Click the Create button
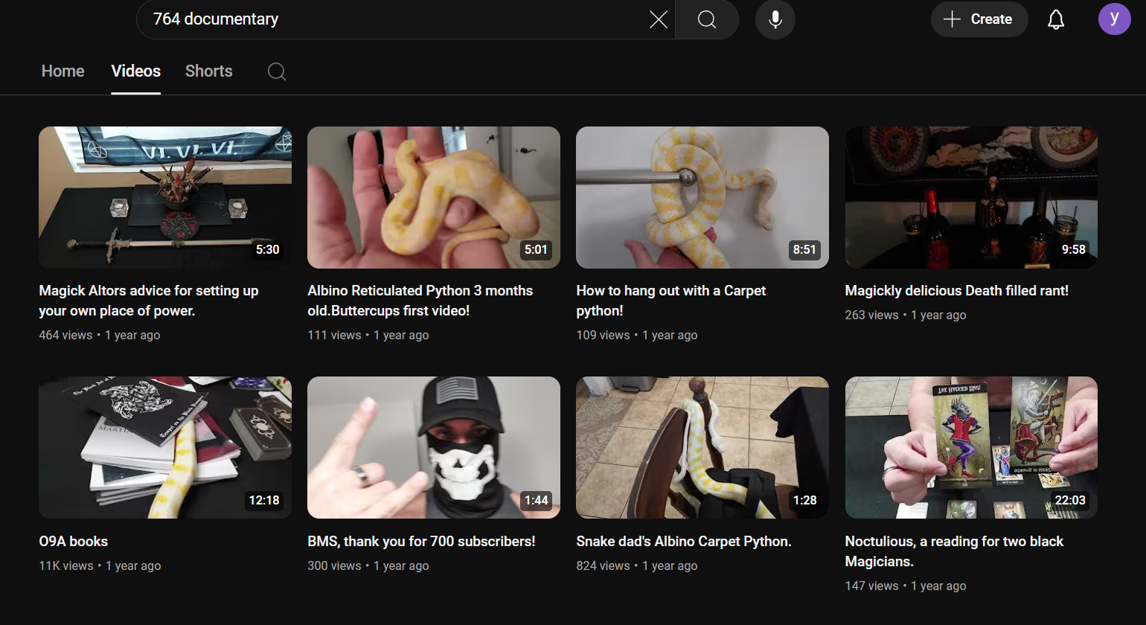The width and height of the screenshot is (1146, 625). point(979,19)
